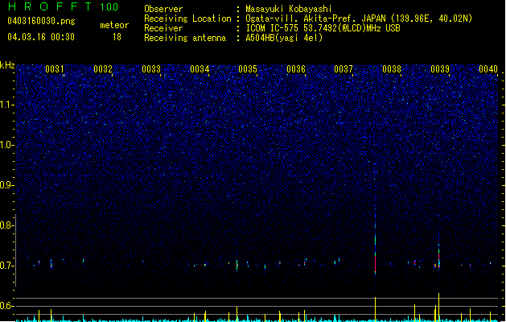The image size is (506, 322).
Task: Click the kHz axis unit label
Action: pos(7,65)
